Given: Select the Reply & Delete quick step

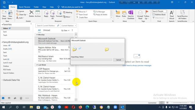Looking at the screenshot, I should point(100,14).
